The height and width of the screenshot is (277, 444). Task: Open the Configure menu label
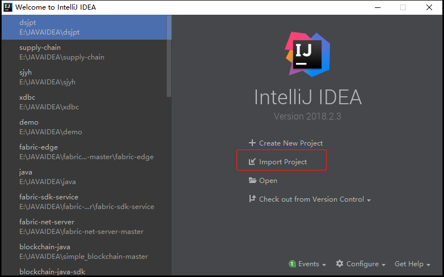(362, 264)
